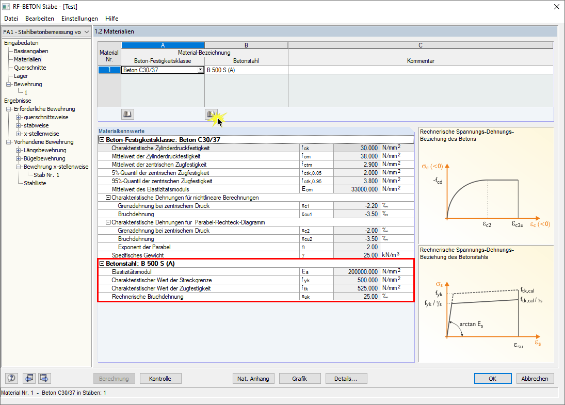Image resolution: width=565 pixels, height=405 pixels.
Task: Select Basisangaben in the navigator tree
Action: (31, 51)
